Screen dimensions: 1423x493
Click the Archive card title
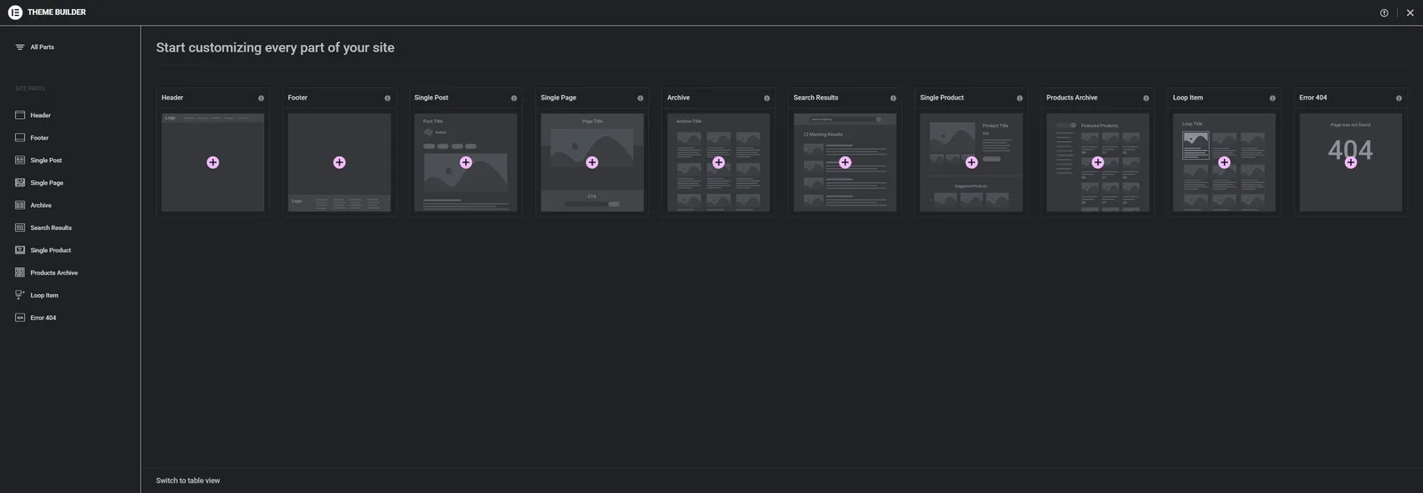pos(679,98)
